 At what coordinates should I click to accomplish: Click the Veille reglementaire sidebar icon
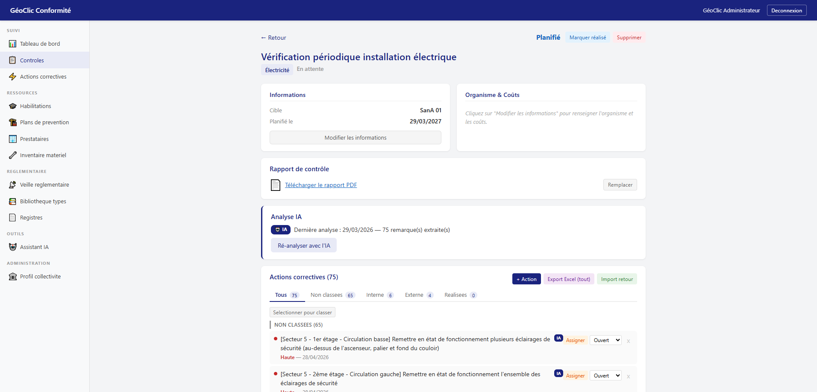click(x=13, y=185)
